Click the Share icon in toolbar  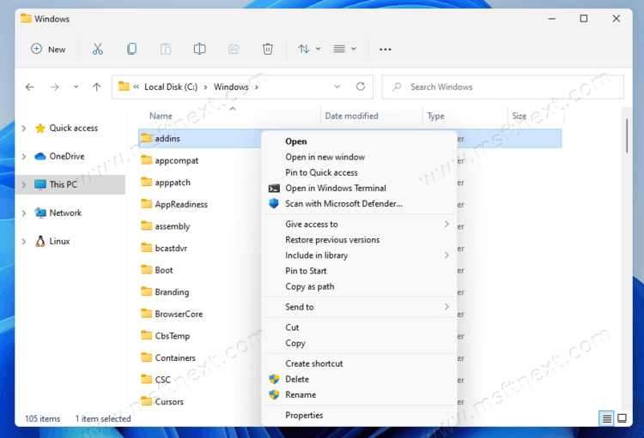click(x=234, y=49)
